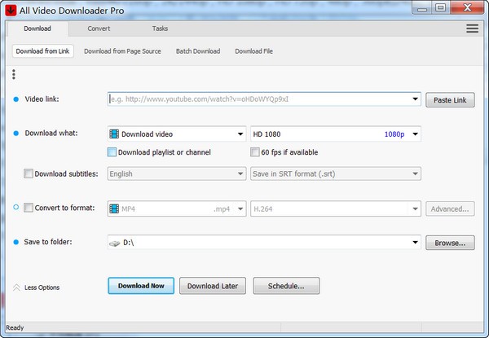Image resolution: width=489 pixels, height=338 pixels.
Task: Click the blue bullet beside Video link
Action: (x=15, y=99)
